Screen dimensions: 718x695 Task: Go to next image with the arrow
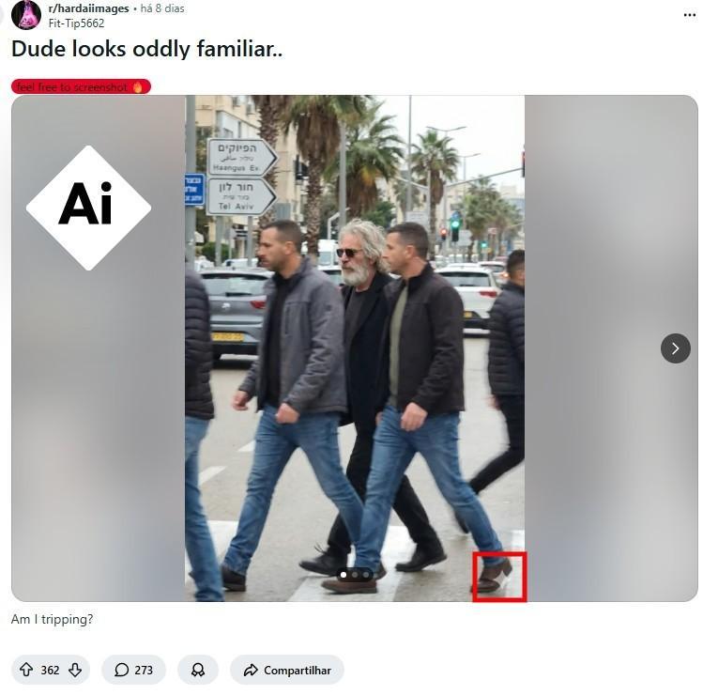(x=676, y=348)
